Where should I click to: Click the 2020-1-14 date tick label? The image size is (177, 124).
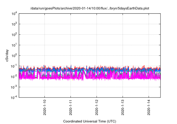[149, 107]
